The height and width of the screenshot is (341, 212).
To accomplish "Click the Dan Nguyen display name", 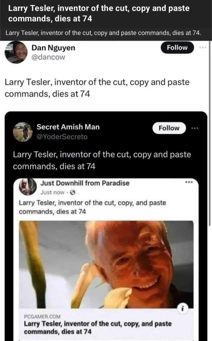I will pyautogui.click(x=53, y=48).
